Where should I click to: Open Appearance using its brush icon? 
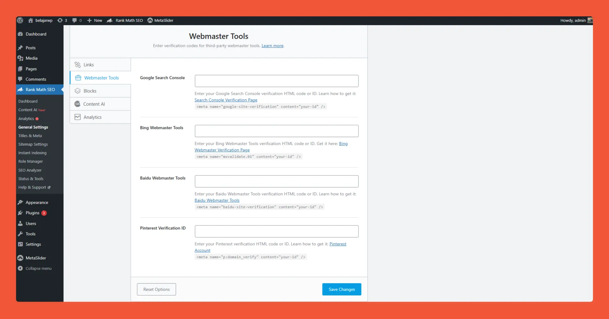click(20, 202)
